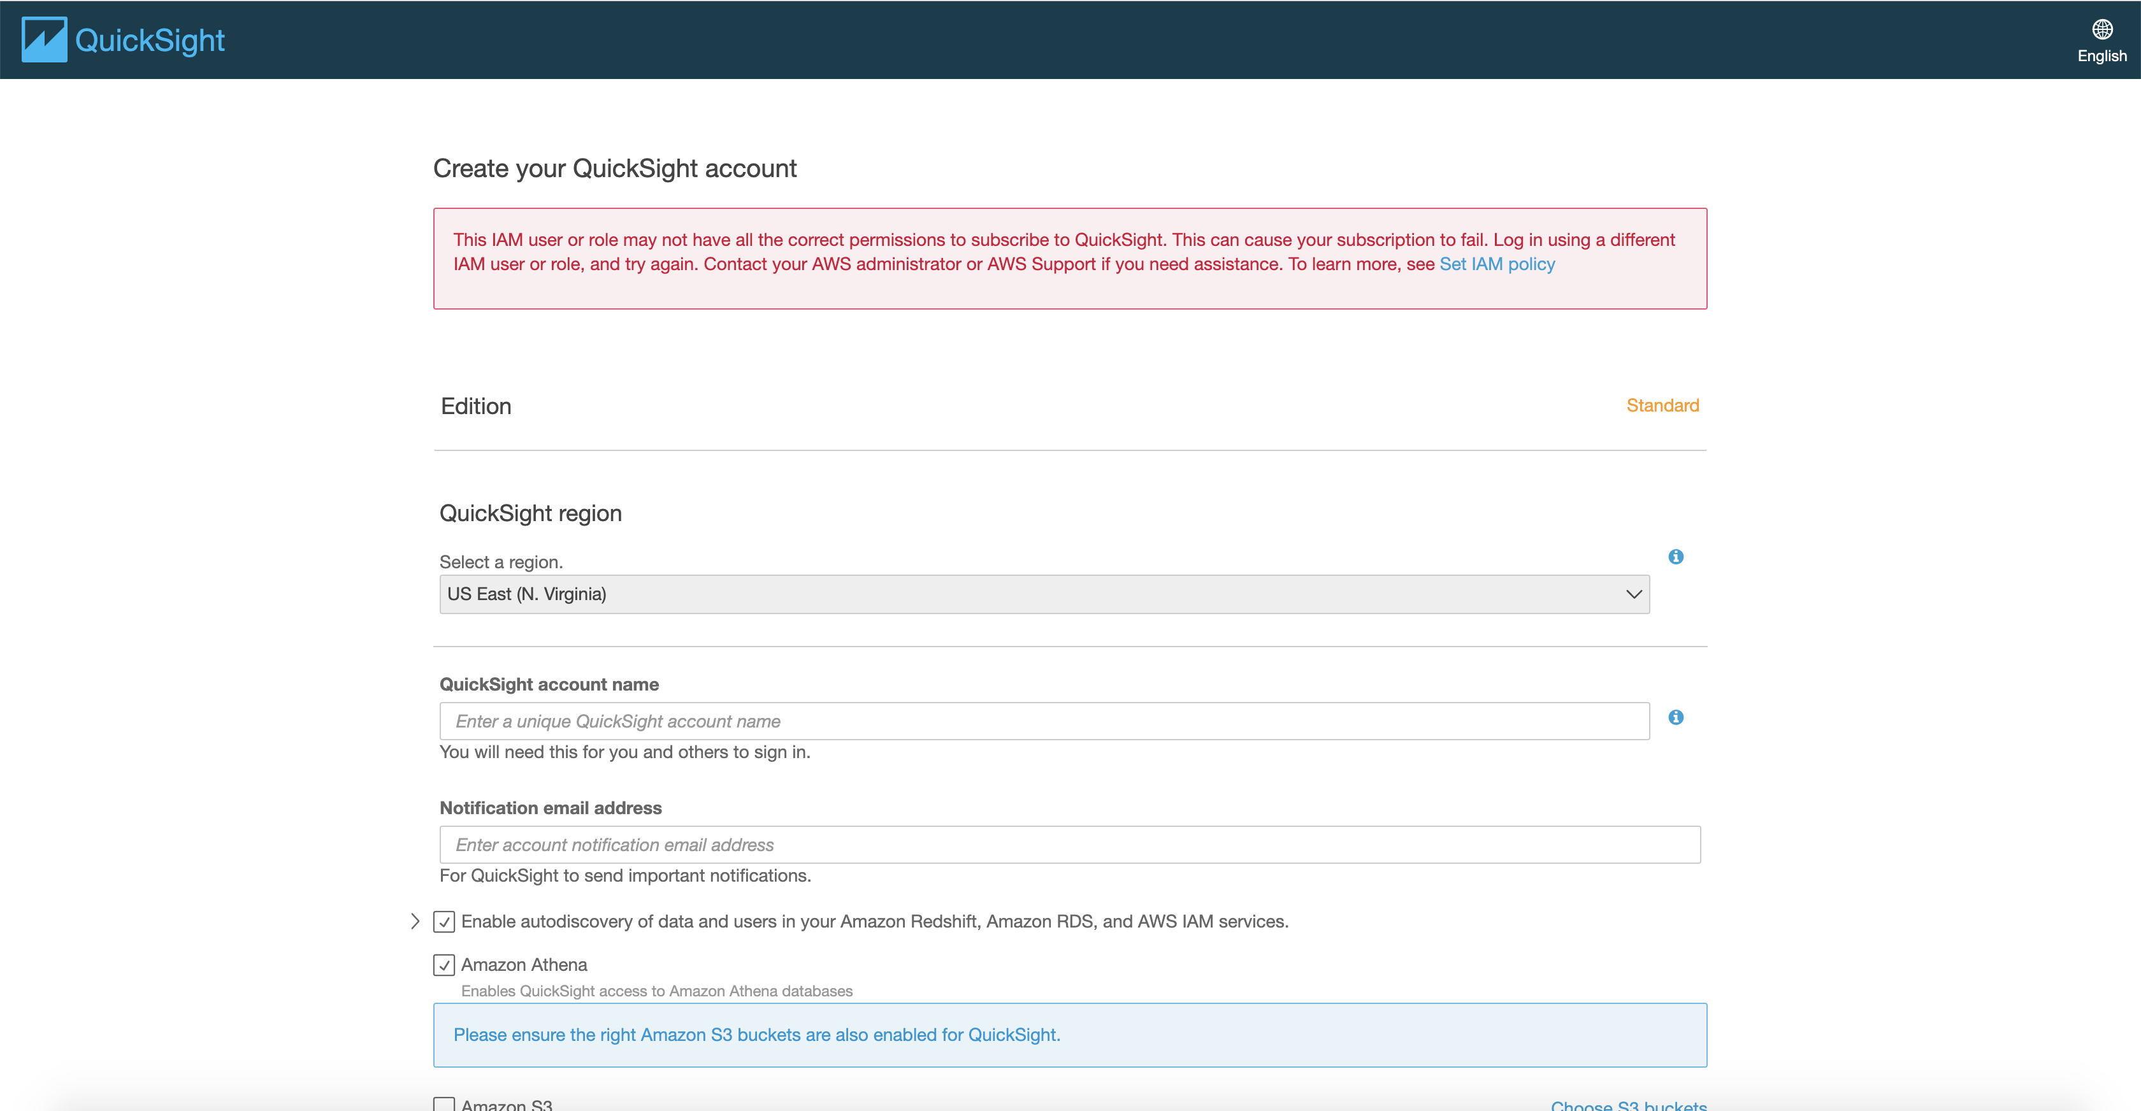
Task: Check the Amazon S3 checkbox
Action: 444,1105
